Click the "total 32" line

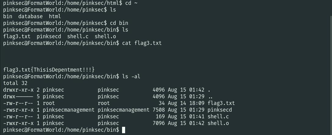[x=15, y=83]
